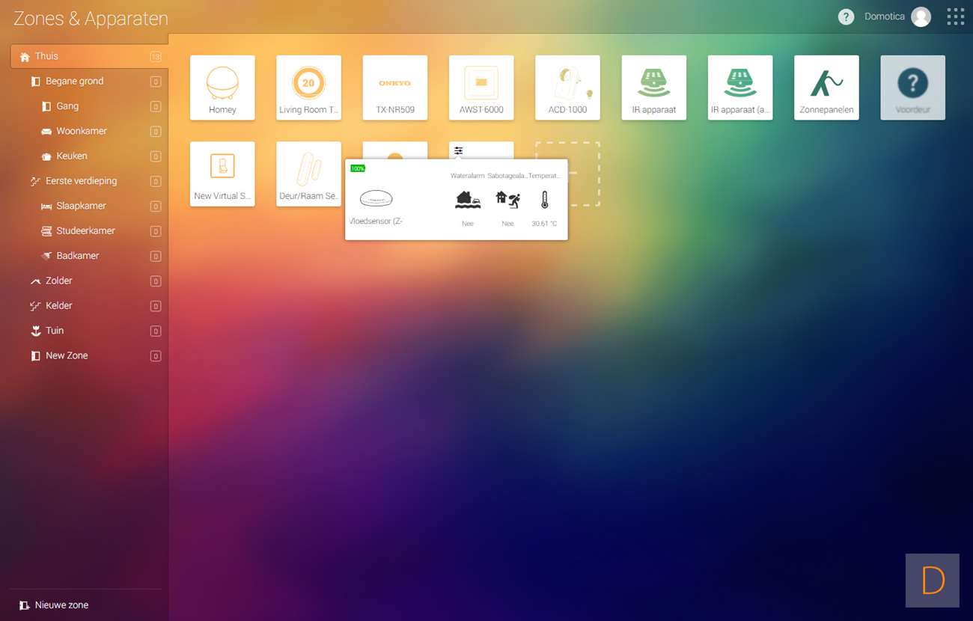
Task: Click the half-hidden orange device tile behind popup
Action: click(x=395, y=150)
